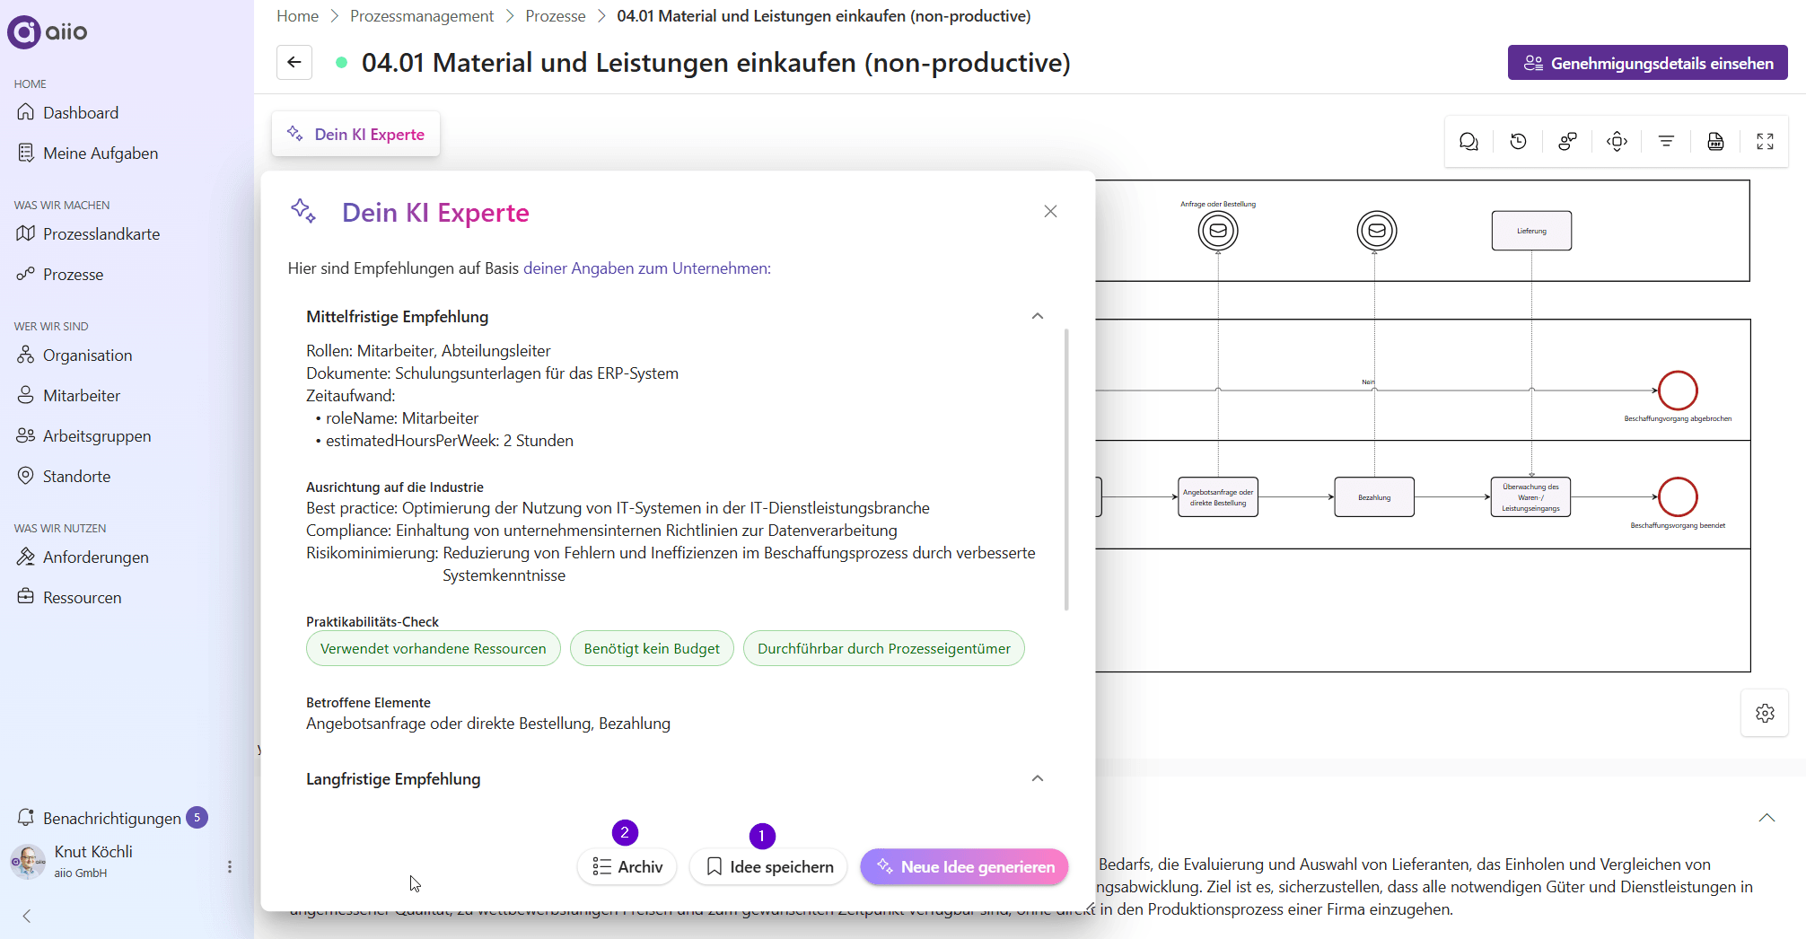The width and height of the screenshot is (1806, 939).
Task: Click the aiio logo
Action: click(x=48, y=31)
